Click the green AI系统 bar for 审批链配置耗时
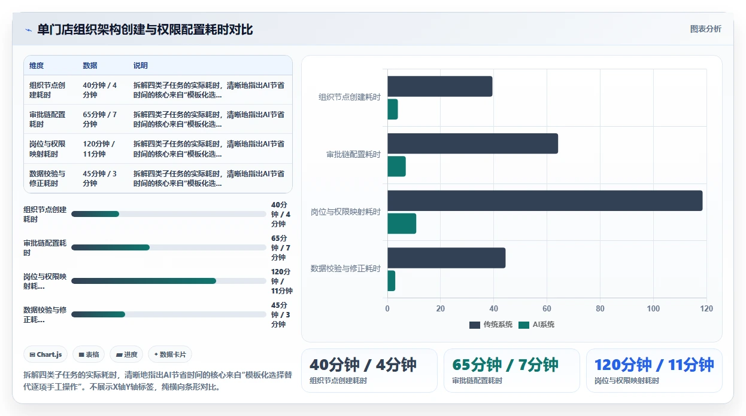This screenshot has width=746, height=416. pos(396,166)
